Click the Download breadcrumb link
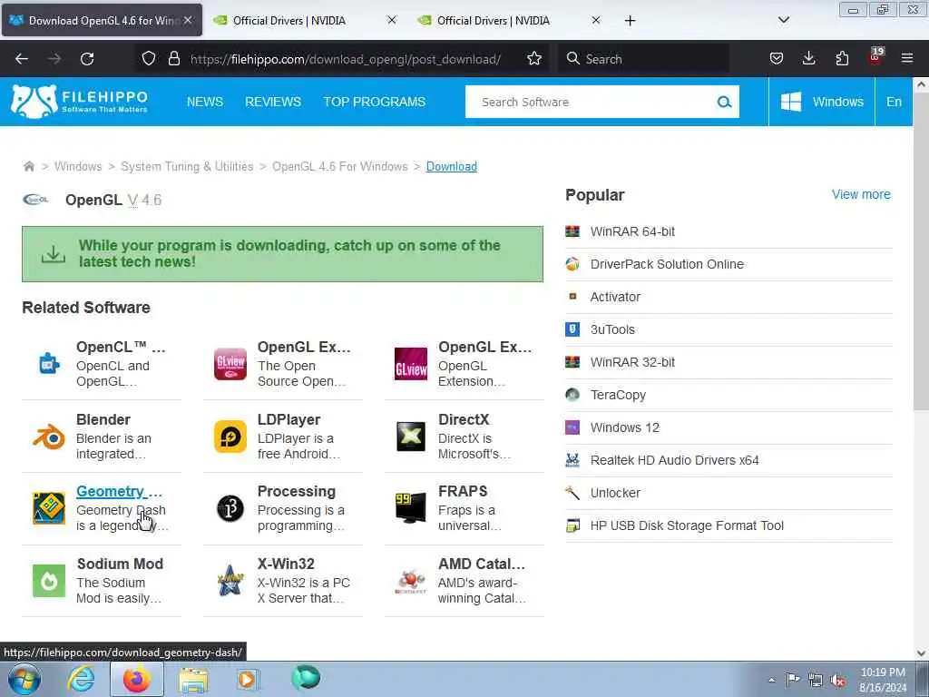This screenshot has height=697, width=929. 452,167
